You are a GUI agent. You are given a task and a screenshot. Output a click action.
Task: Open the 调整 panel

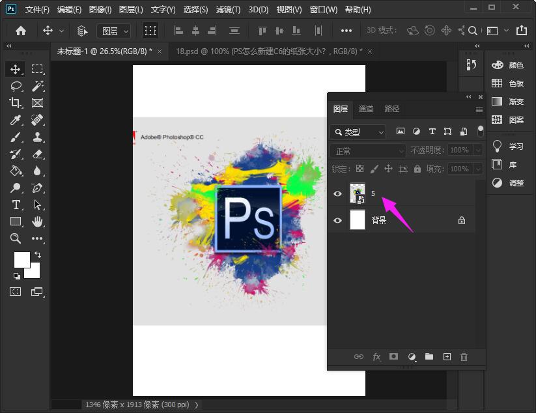[509, 183]
